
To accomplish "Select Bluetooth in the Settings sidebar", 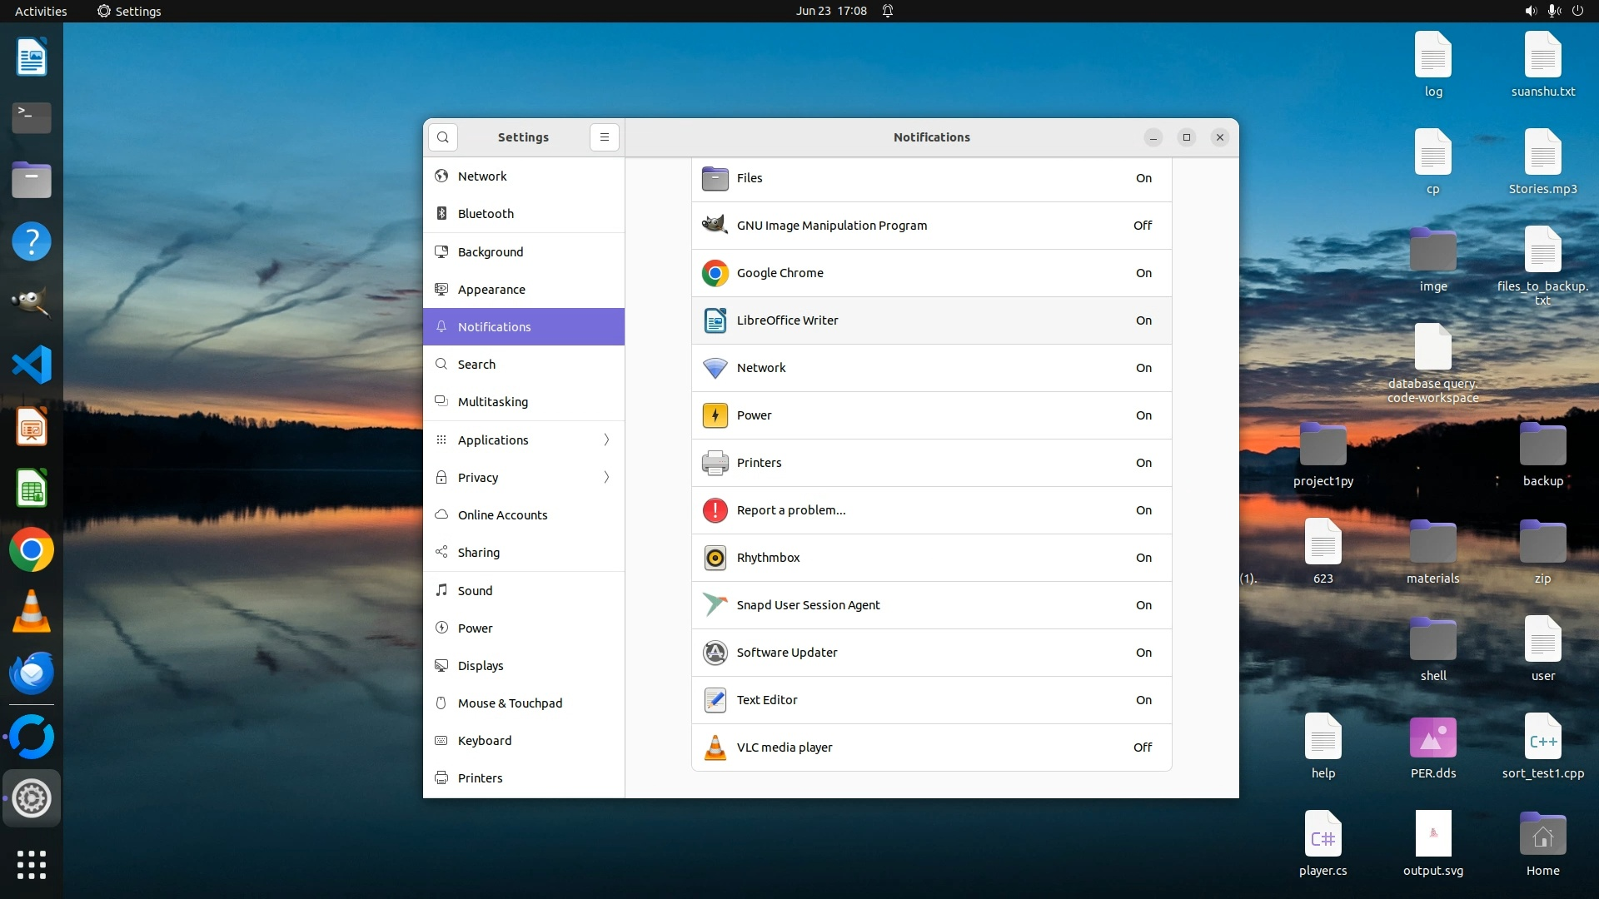I will click(x=486, y=214).
